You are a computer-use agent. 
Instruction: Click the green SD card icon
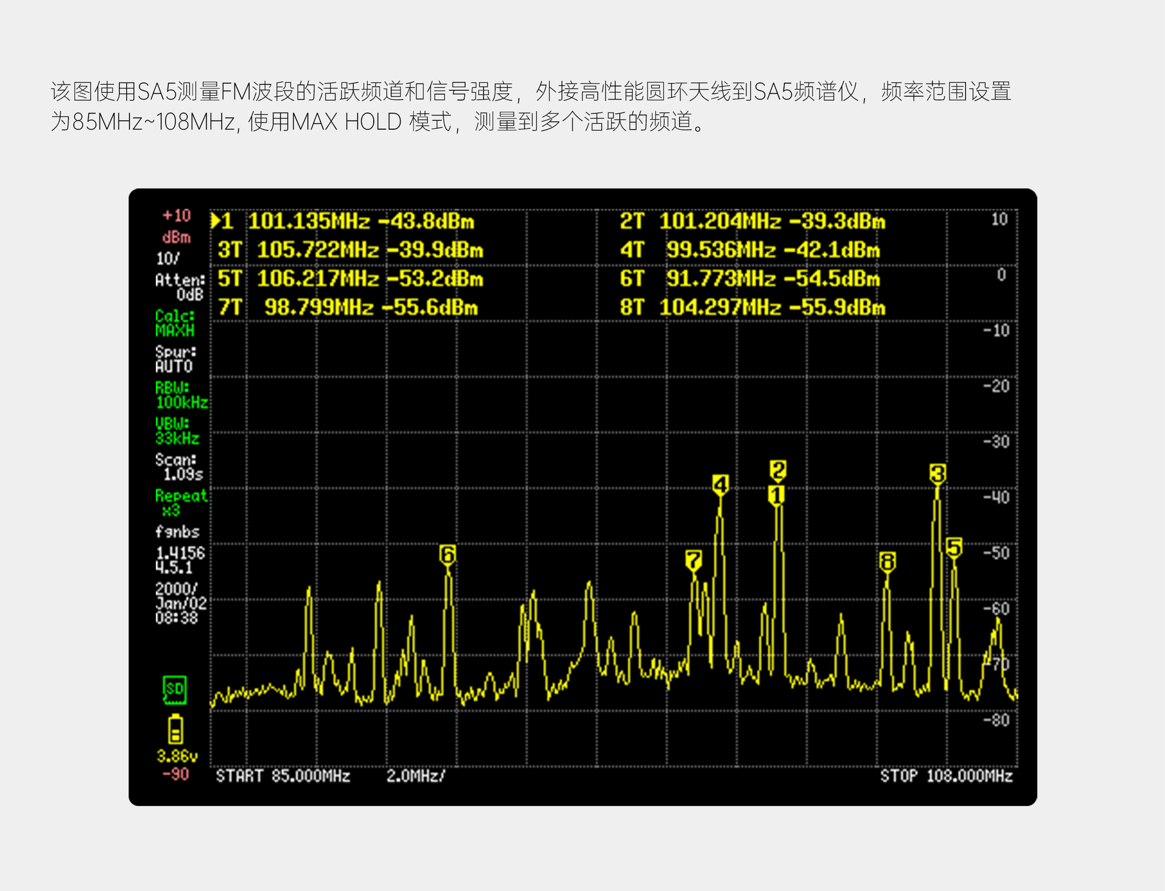174,689
